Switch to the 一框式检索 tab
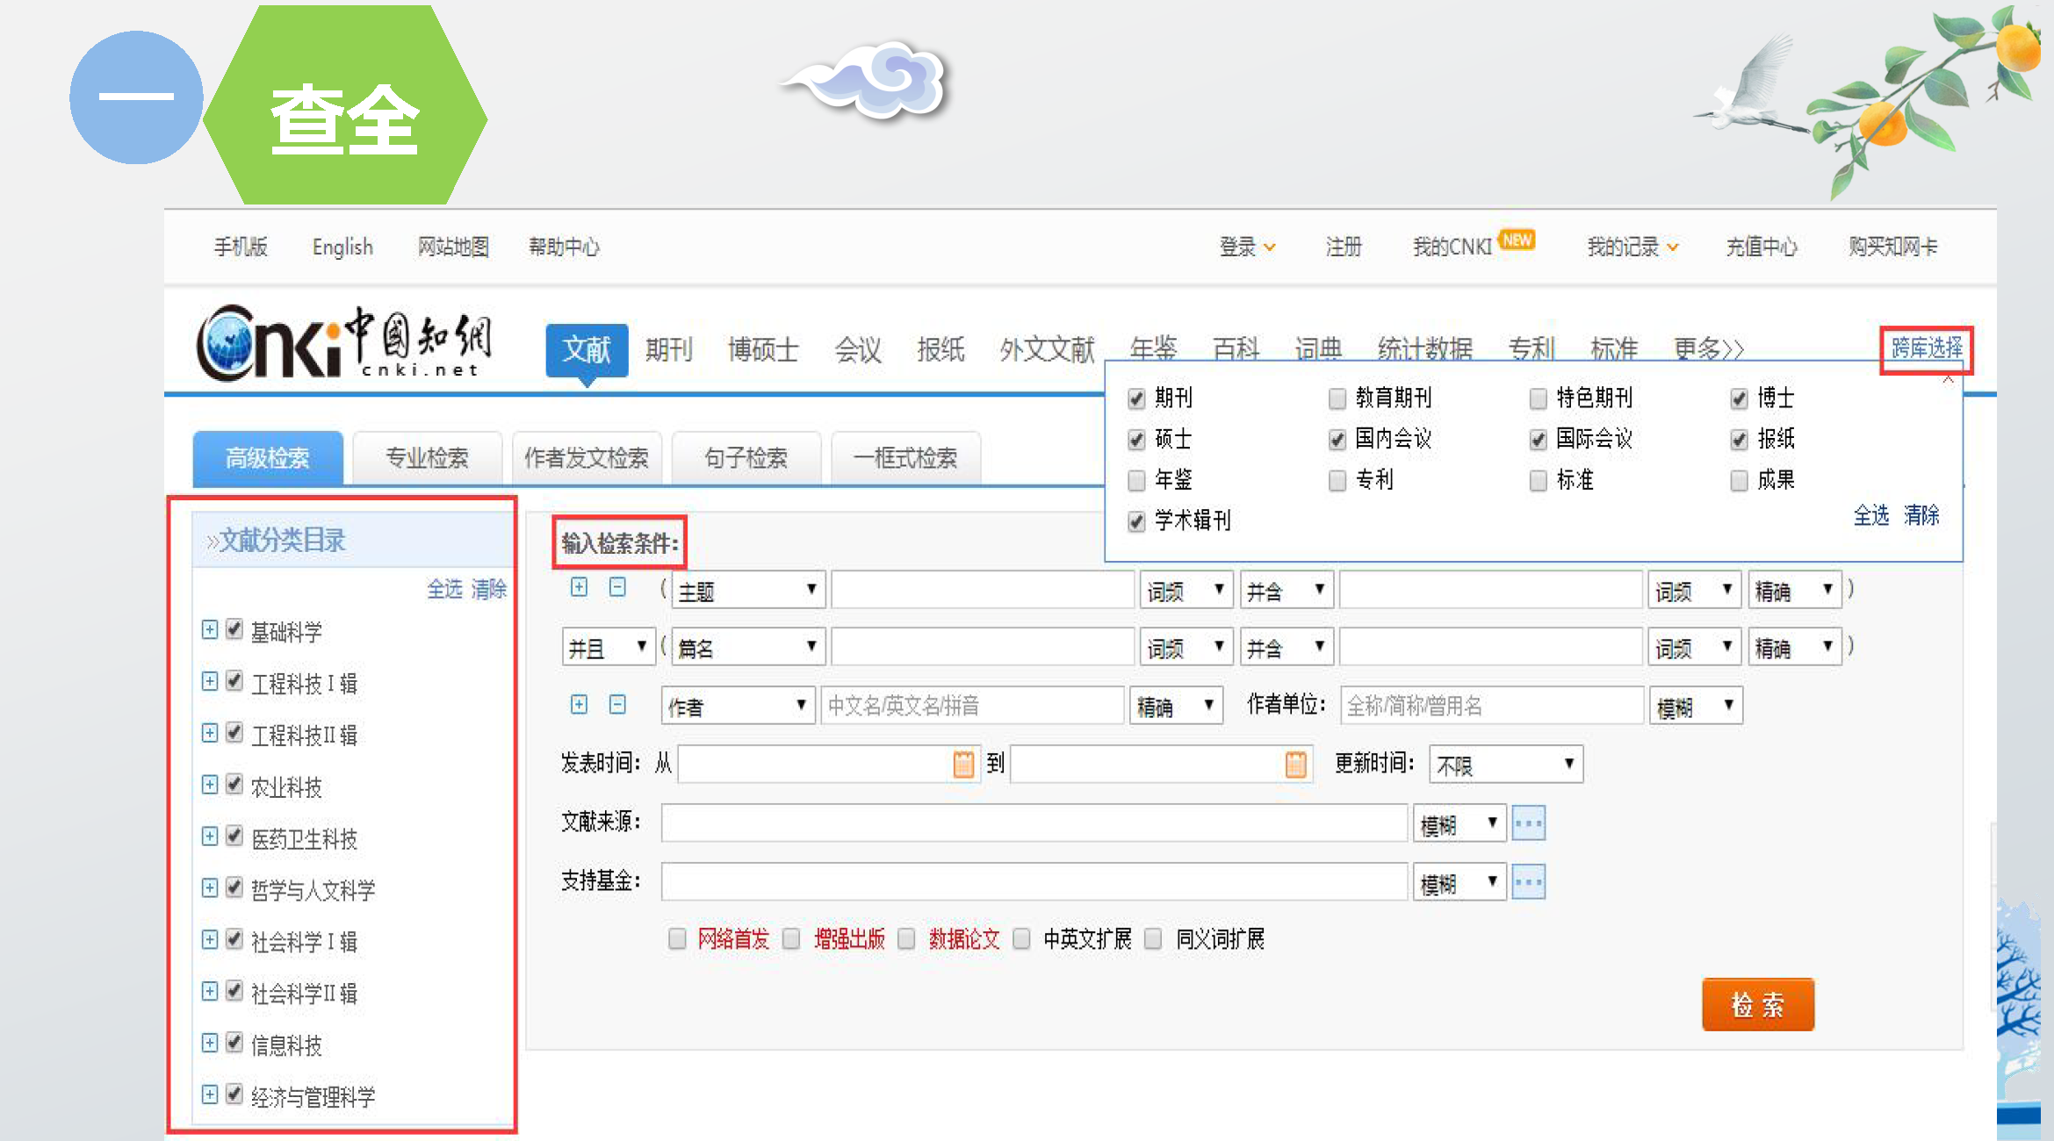 click(x=905, y=458)
